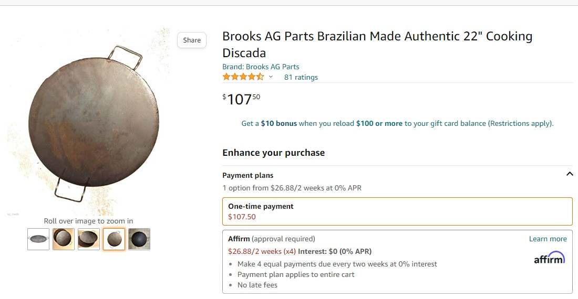Viewport: 578px width, 299px height.
Task: Select fifth thumbnail with dark black discada
Action: [139, 239]
